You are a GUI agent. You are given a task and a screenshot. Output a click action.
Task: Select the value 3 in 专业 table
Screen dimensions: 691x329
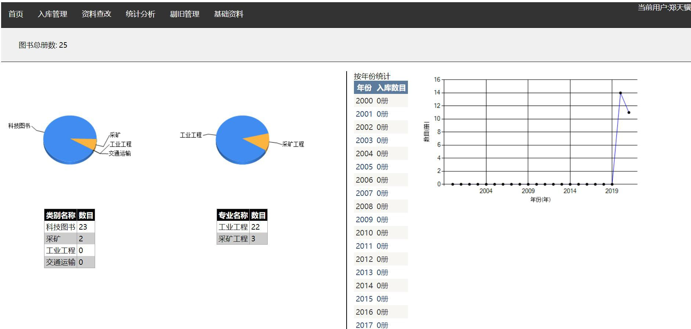coord(258,239)
